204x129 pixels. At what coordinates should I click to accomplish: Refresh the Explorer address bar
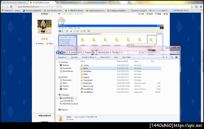[x=143, y=53]
